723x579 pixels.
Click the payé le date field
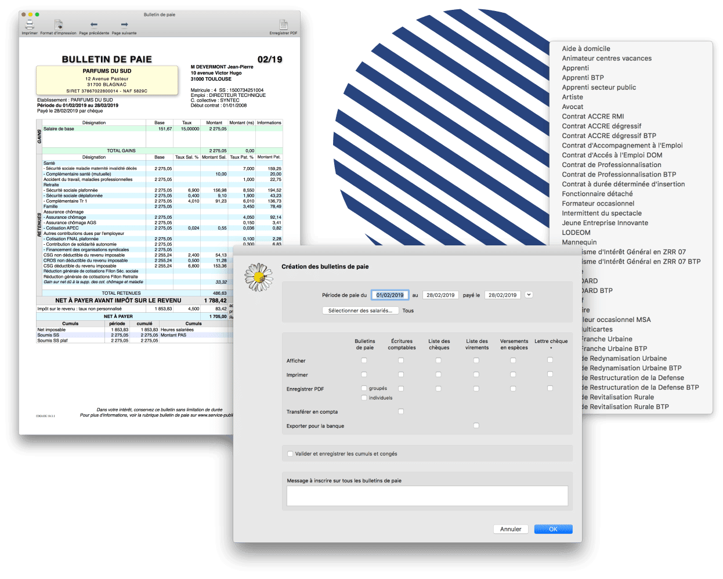coord(503,295)
